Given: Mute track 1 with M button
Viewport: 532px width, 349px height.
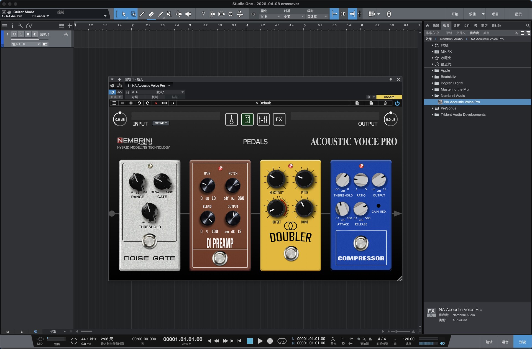Looking at the screenshot, I should click(14, 34).
